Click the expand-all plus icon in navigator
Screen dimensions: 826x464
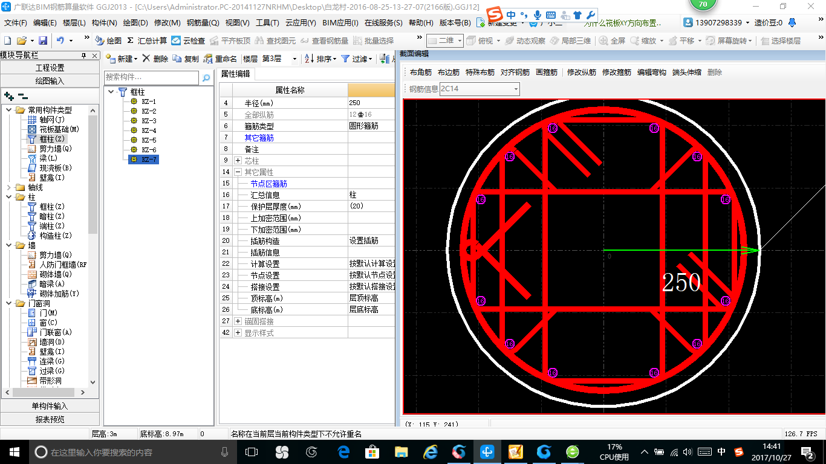pos(9,96)
